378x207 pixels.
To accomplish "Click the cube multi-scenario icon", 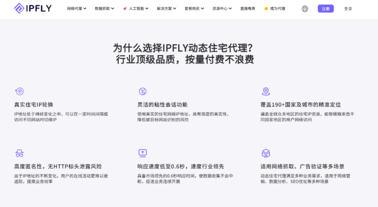I will point(266,153).
